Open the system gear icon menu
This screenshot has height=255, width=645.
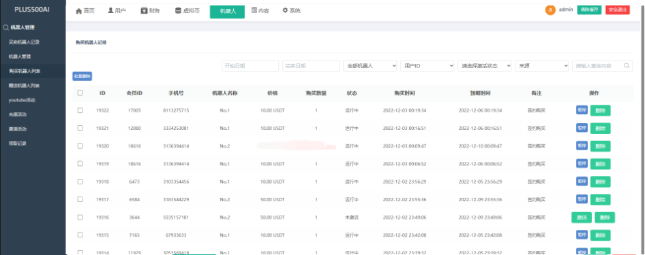coord(285,10)
